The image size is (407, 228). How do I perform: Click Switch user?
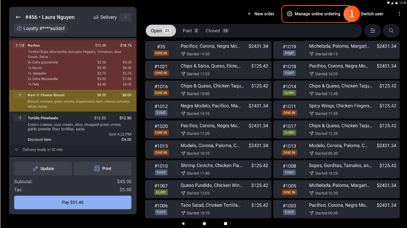(x=372, y=14)
